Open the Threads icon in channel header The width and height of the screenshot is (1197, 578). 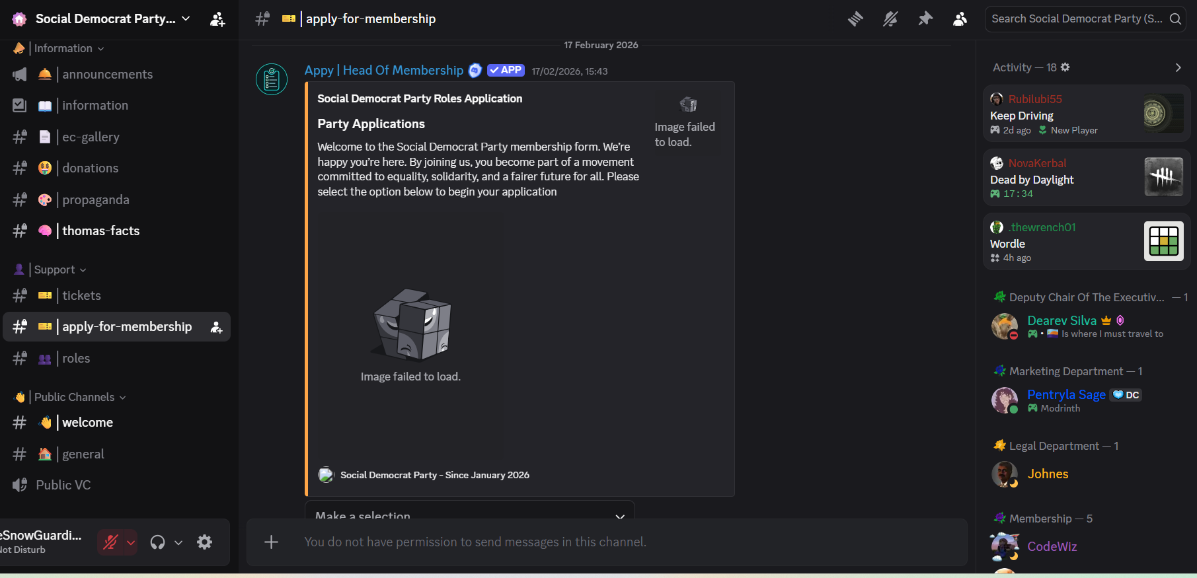click(855, 19)
